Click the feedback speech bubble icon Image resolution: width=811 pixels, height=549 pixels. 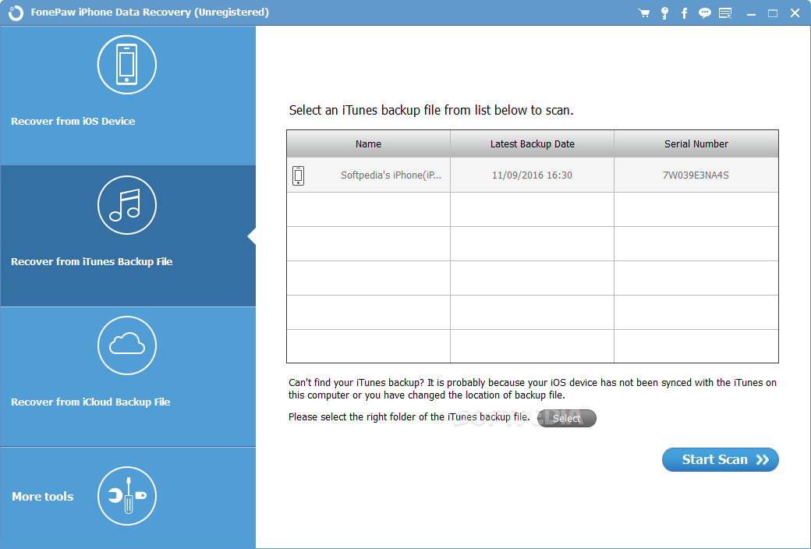pyautogui.click(x=704, y=13)
